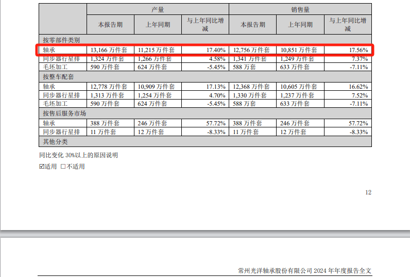Click the 10,851 万件套 cell

[299, 50]
